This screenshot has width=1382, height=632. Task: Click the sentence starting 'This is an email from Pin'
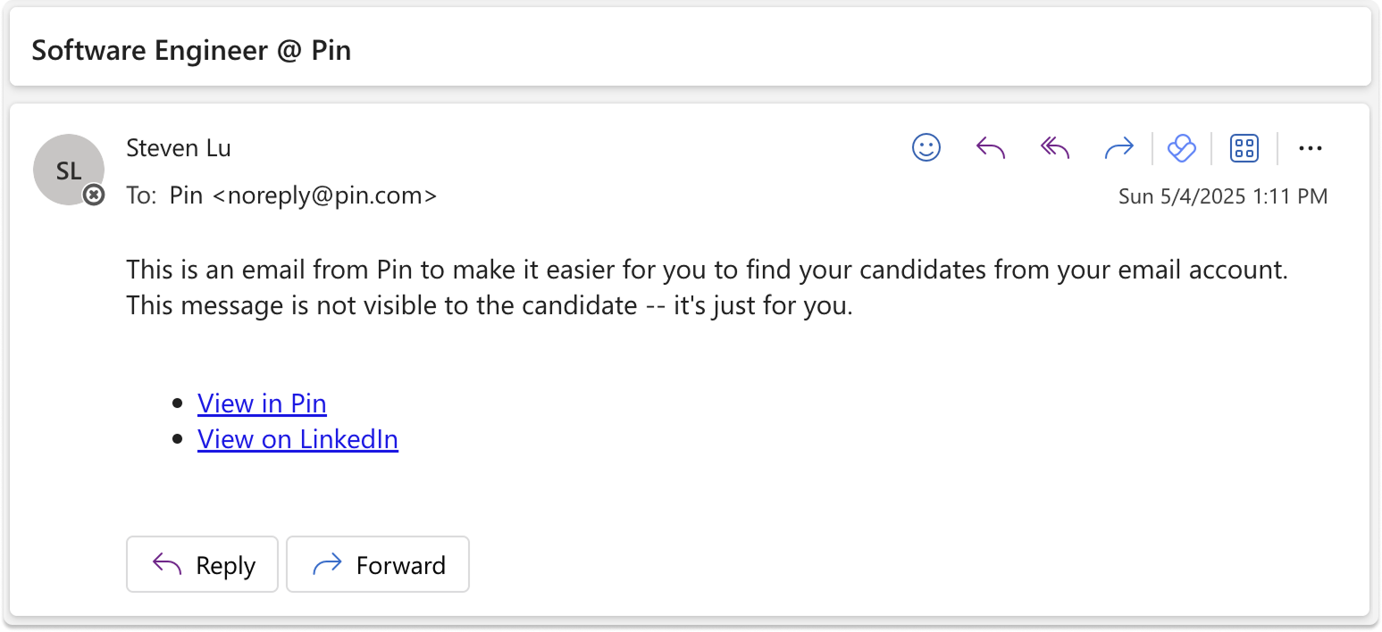click(707, 270)
